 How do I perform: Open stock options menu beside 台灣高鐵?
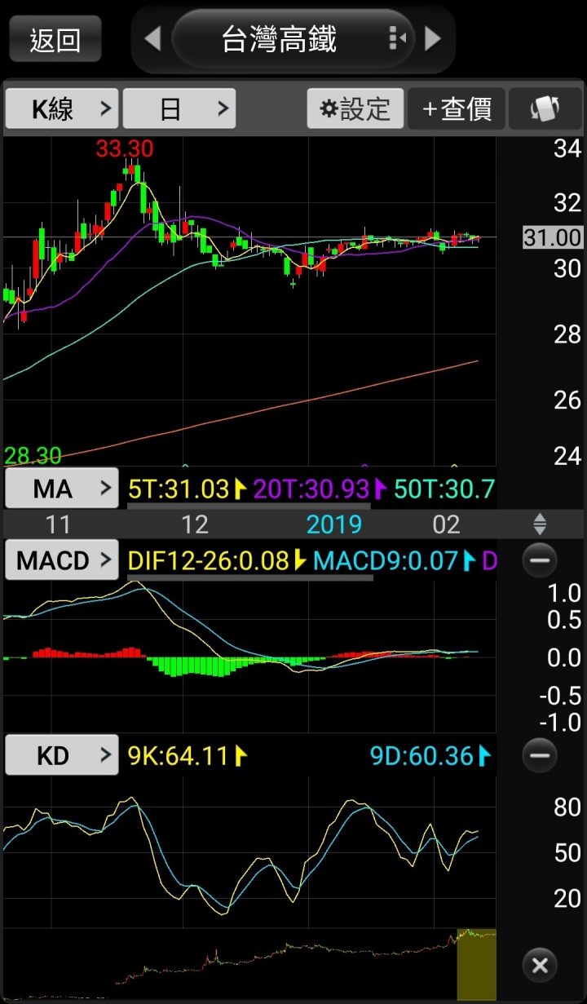397,38
